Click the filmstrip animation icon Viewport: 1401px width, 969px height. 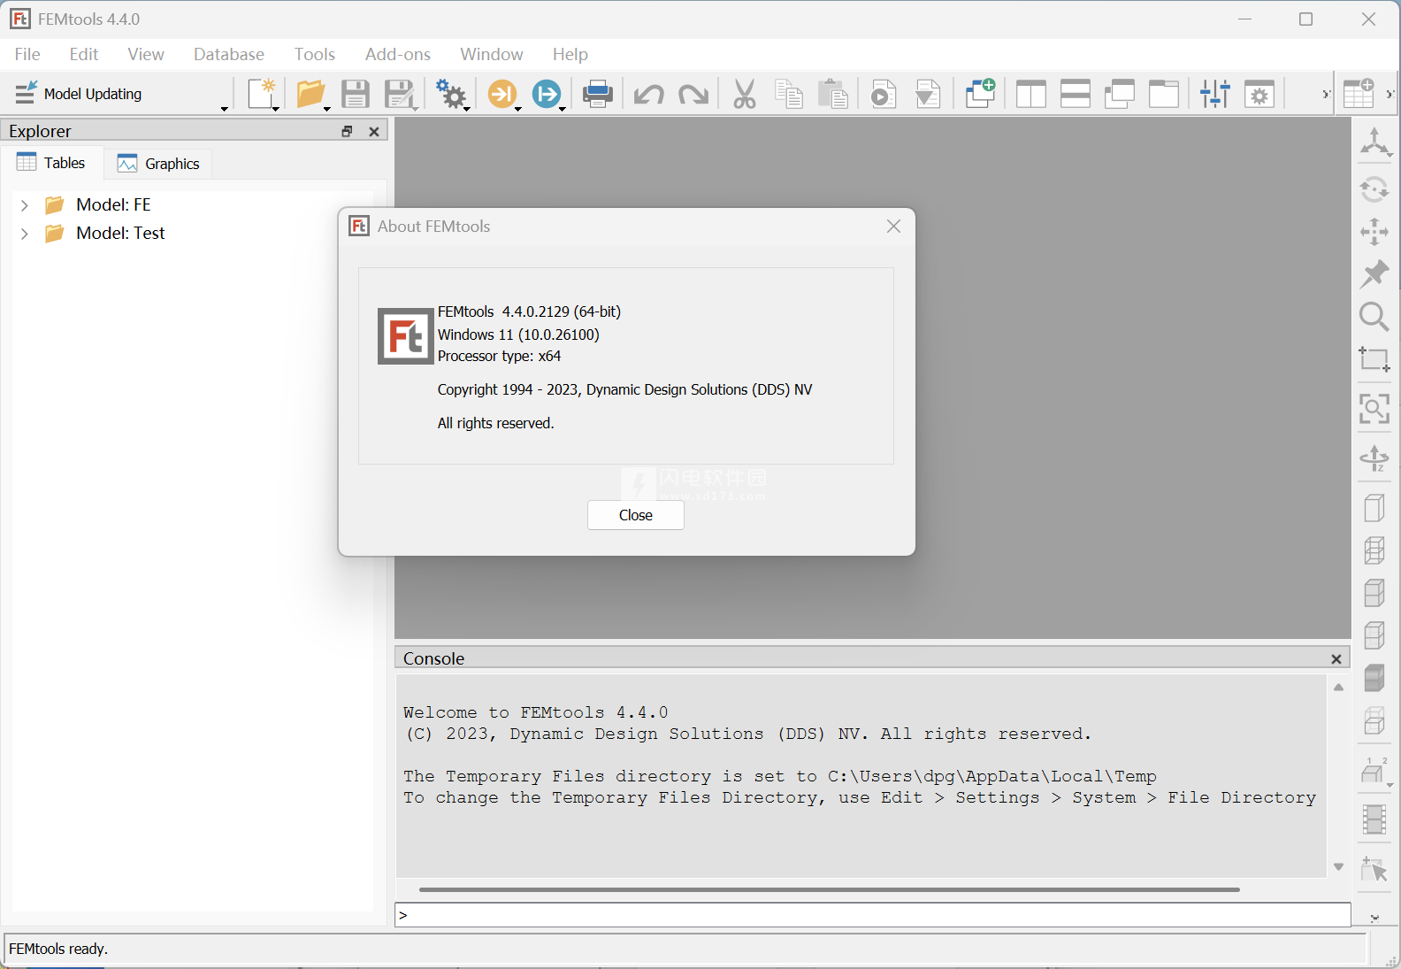[1374, 819]
